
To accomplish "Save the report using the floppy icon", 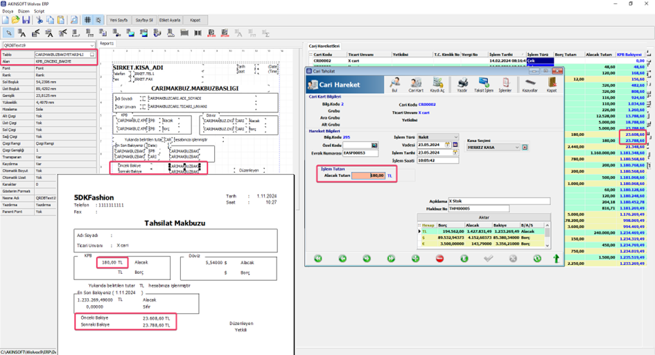I will pyautogui.click(x=26, y=20).
